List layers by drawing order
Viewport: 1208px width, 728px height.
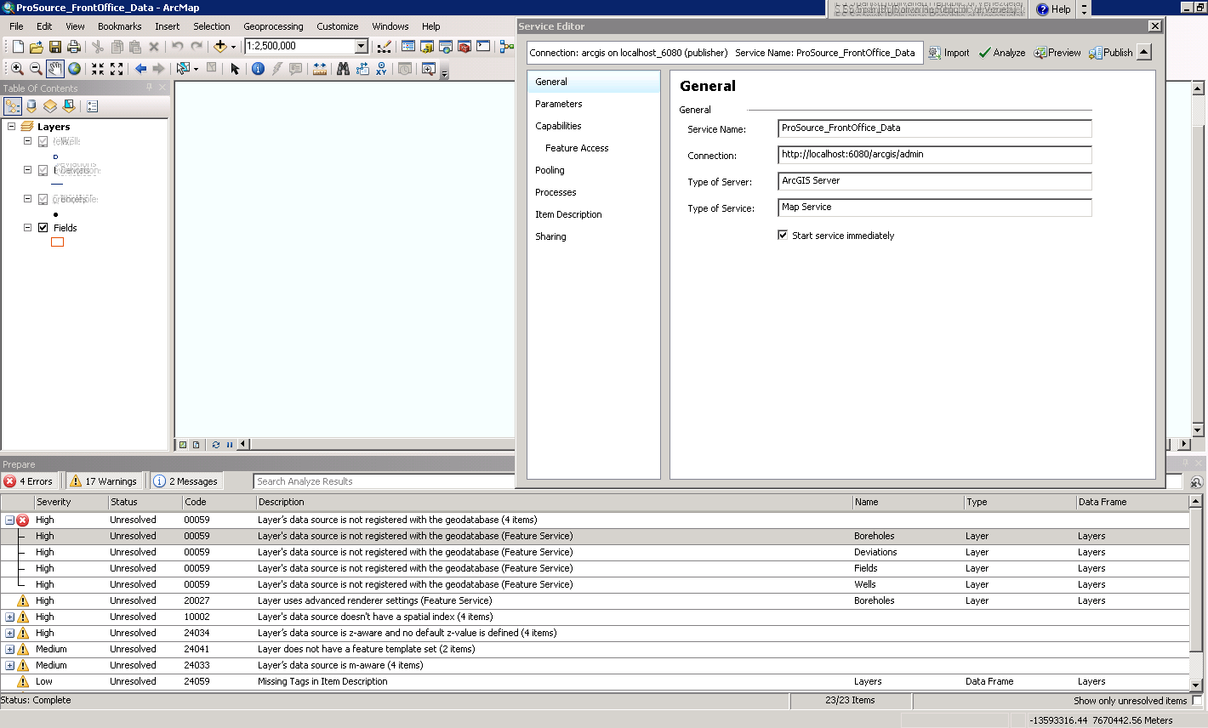(x=13, y=106)
